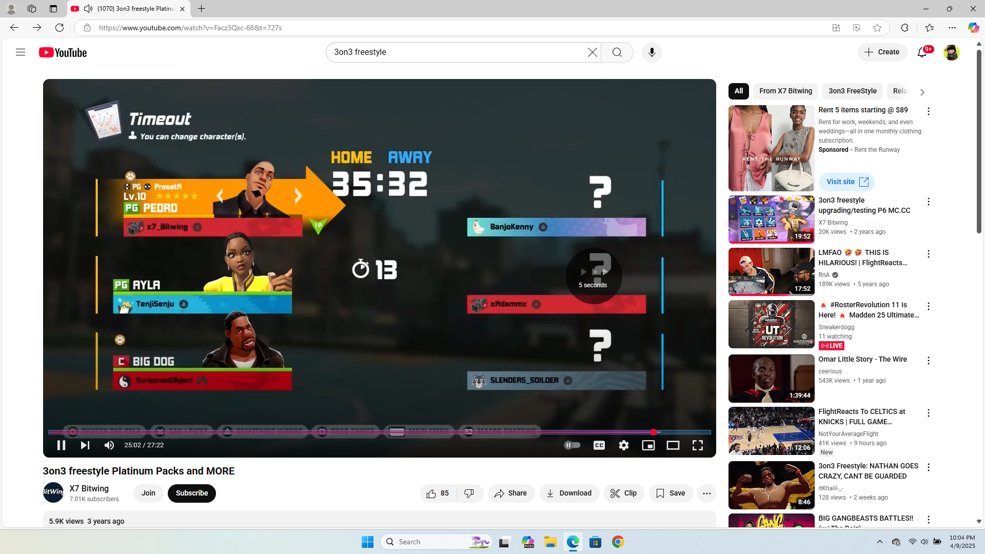Open YouTube notifications bell
Image resolution: width=985 pixels, height=554 pixels.
(x=922, y=52)
